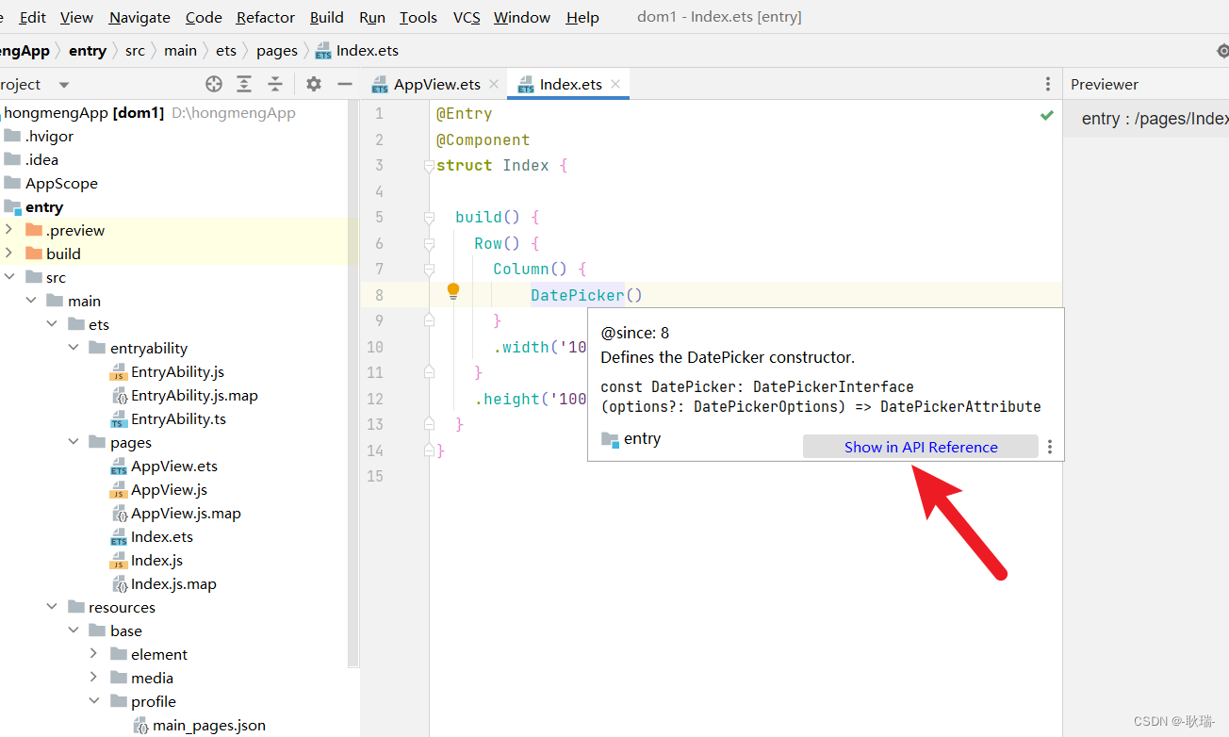The width and height of the screenshot is (1229, 737).
Task: Expand the media folder
Action: click(94, 678)
